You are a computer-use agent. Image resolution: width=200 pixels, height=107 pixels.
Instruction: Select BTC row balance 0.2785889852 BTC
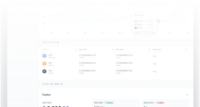pyautogui.click(x=88, y=63)
